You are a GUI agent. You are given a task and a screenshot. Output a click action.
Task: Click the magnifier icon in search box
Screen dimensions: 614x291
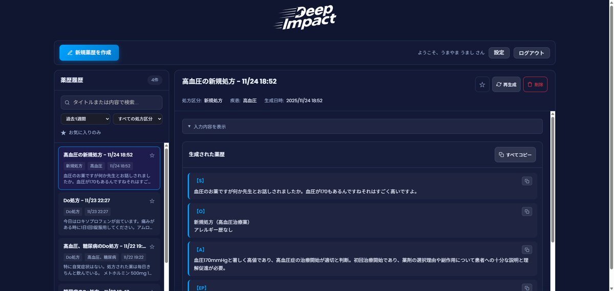(x=68, y=102)
